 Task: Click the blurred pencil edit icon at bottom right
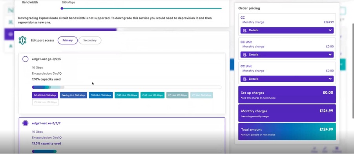[325, 149]
